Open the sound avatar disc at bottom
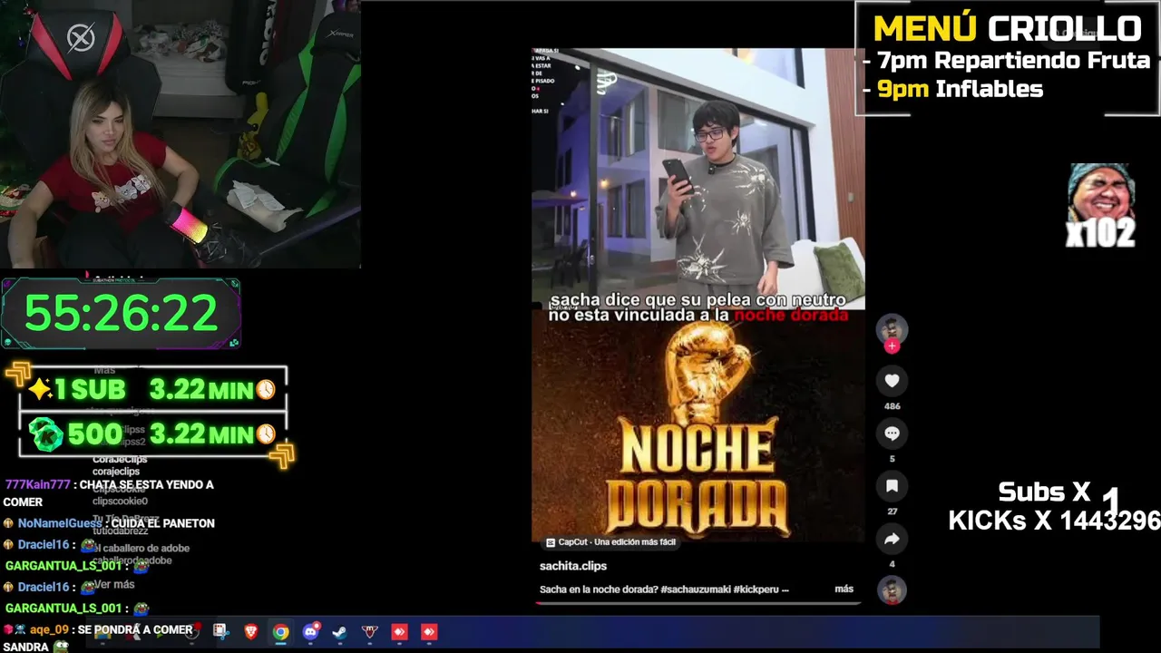The width and height of the screenshot is (1161, 653). [x=892, y=590]
